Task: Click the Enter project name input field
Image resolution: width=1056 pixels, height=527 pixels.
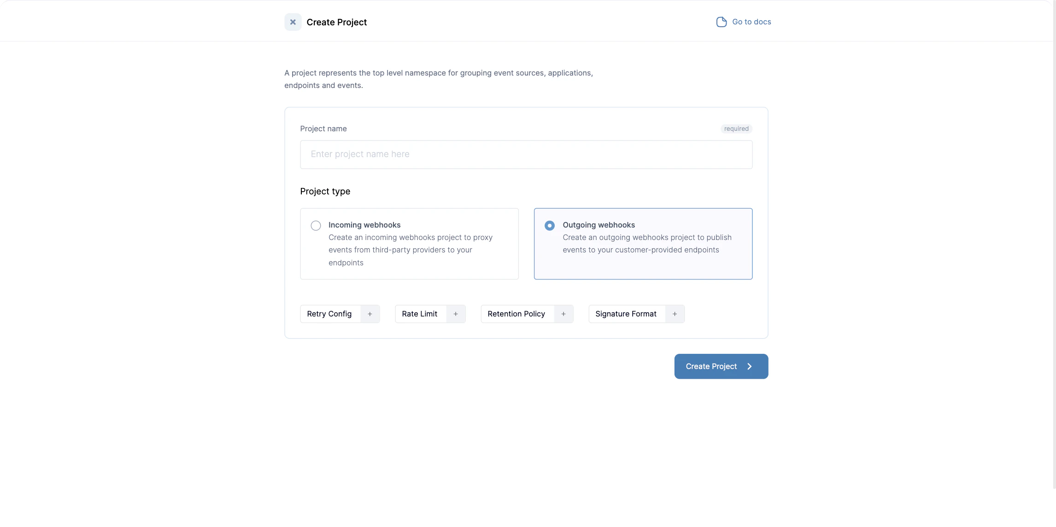Action: [x=526, y=154]
